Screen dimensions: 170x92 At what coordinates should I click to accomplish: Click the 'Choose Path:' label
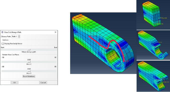tap(6, 36)
